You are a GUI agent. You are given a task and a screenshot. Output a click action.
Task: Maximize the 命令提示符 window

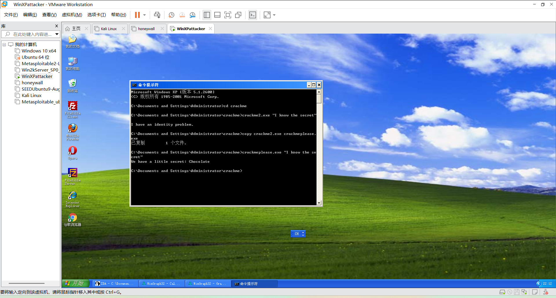pos(314,85)
